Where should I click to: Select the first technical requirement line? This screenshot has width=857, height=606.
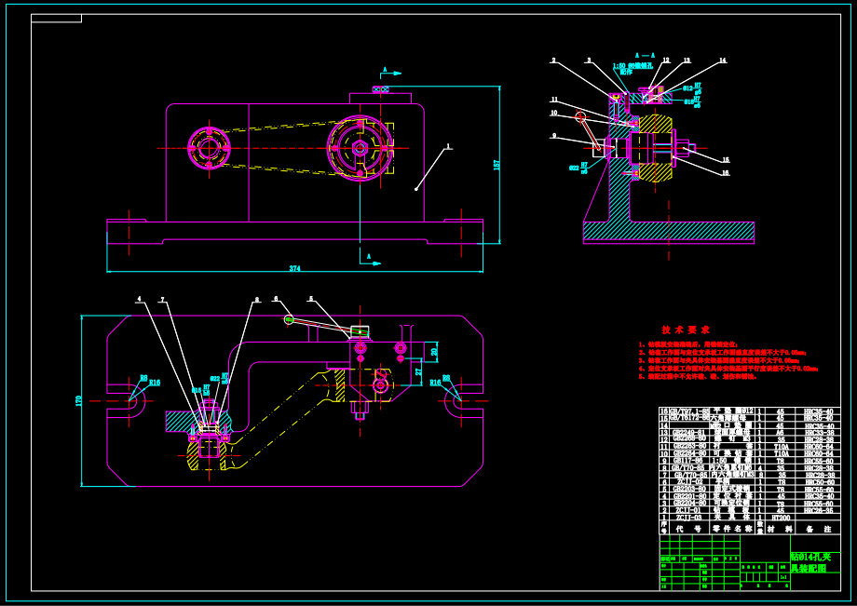[x=688, y=344]
